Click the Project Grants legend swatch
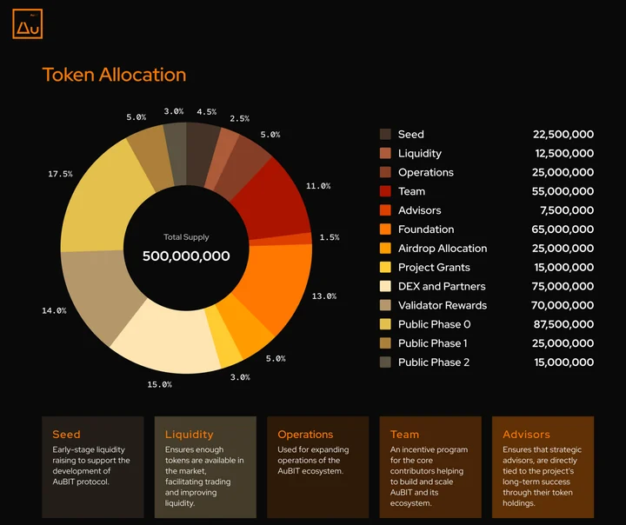This screenshot has height=525, width=626. point(385,267)
